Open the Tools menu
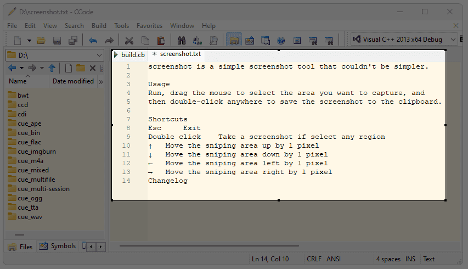 (121, 26)
